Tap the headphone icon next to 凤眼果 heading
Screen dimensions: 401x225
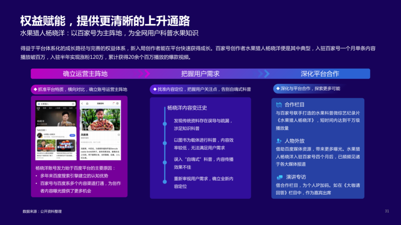click(119, 135)
